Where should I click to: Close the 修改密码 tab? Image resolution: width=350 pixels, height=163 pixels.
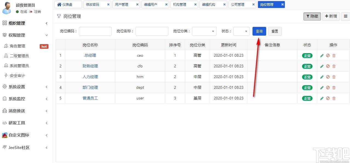pyautogui.click(x=108, y=5)
